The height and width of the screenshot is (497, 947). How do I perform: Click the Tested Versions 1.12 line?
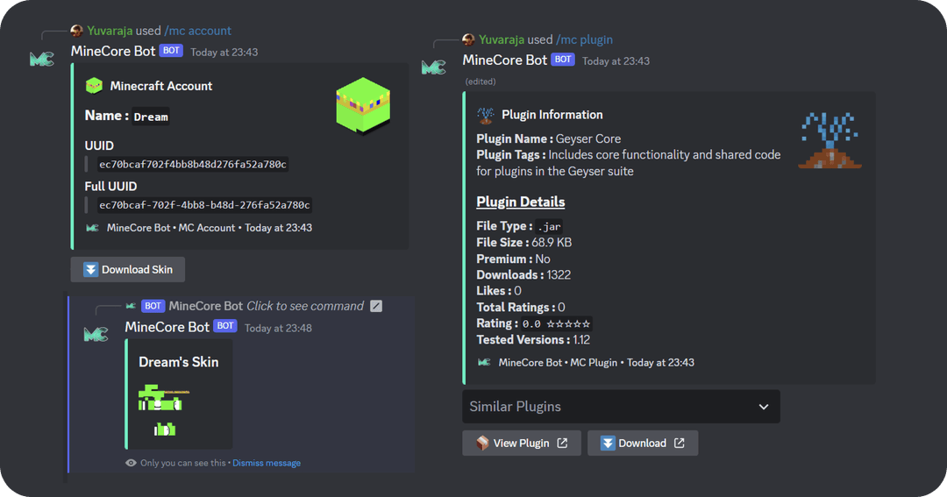(x=533, y=339)
